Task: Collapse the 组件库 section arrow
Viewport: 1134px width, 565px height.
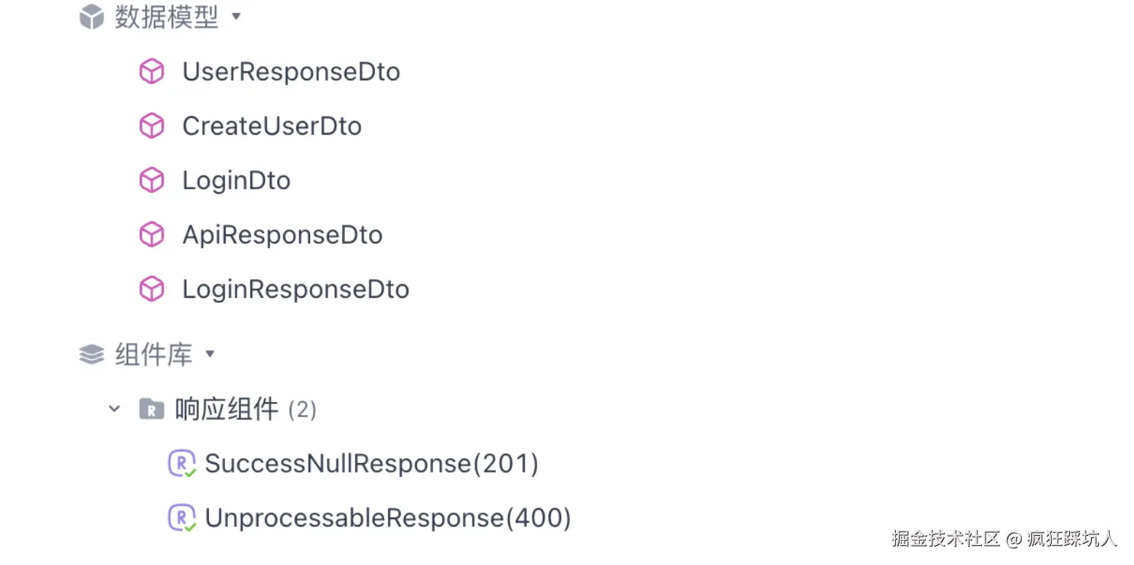Action: [210, 355]
